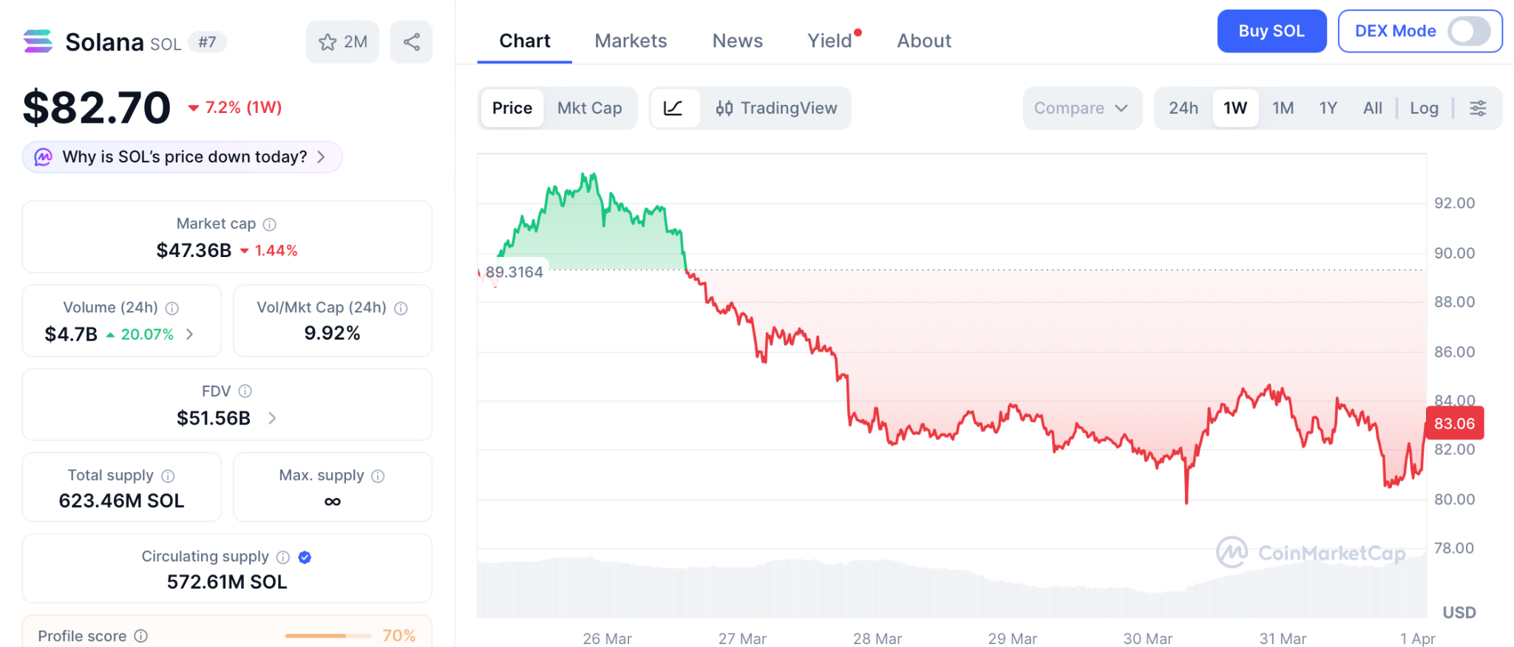Switch chart to Mkt Cap view
1514x647 pixels.
pos(589,109)
